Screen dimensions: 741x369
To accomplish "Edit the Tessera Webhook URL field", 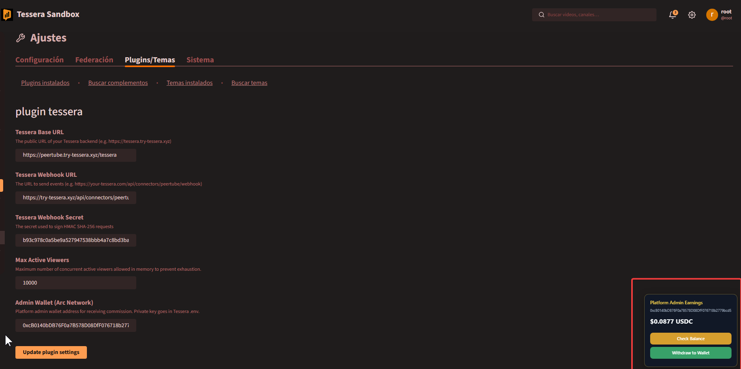I will [76, 198].
